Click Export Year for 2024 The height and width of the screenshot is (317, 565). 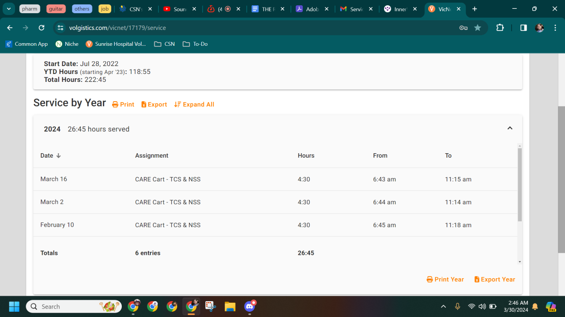pos(495,279)
